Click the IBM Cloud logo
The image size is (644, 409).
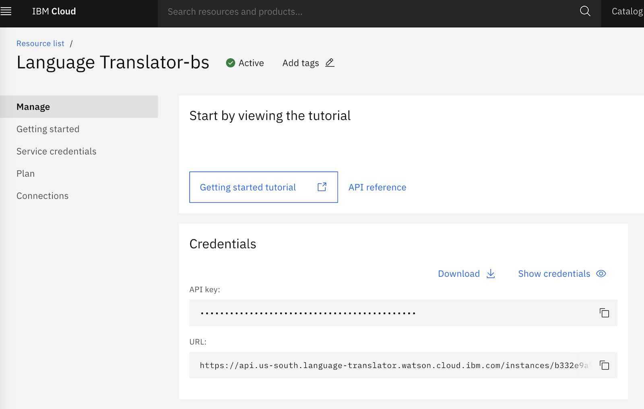[54, 11]
